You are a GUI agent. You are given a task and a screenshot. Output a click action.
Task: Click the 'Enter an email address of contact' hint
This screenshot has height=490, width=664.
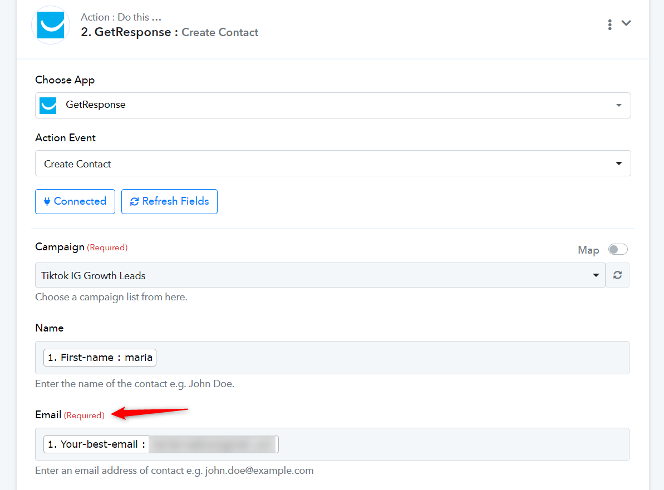pos(174,471)
